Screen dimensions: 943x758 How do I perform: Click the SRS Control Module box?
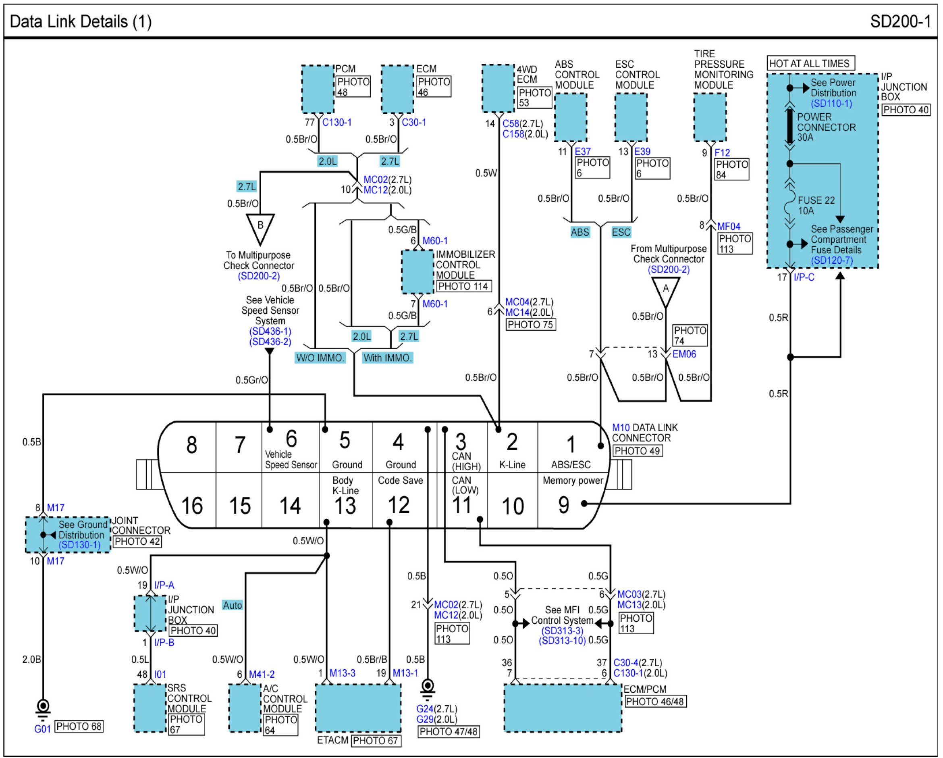[x=150, y=708]
